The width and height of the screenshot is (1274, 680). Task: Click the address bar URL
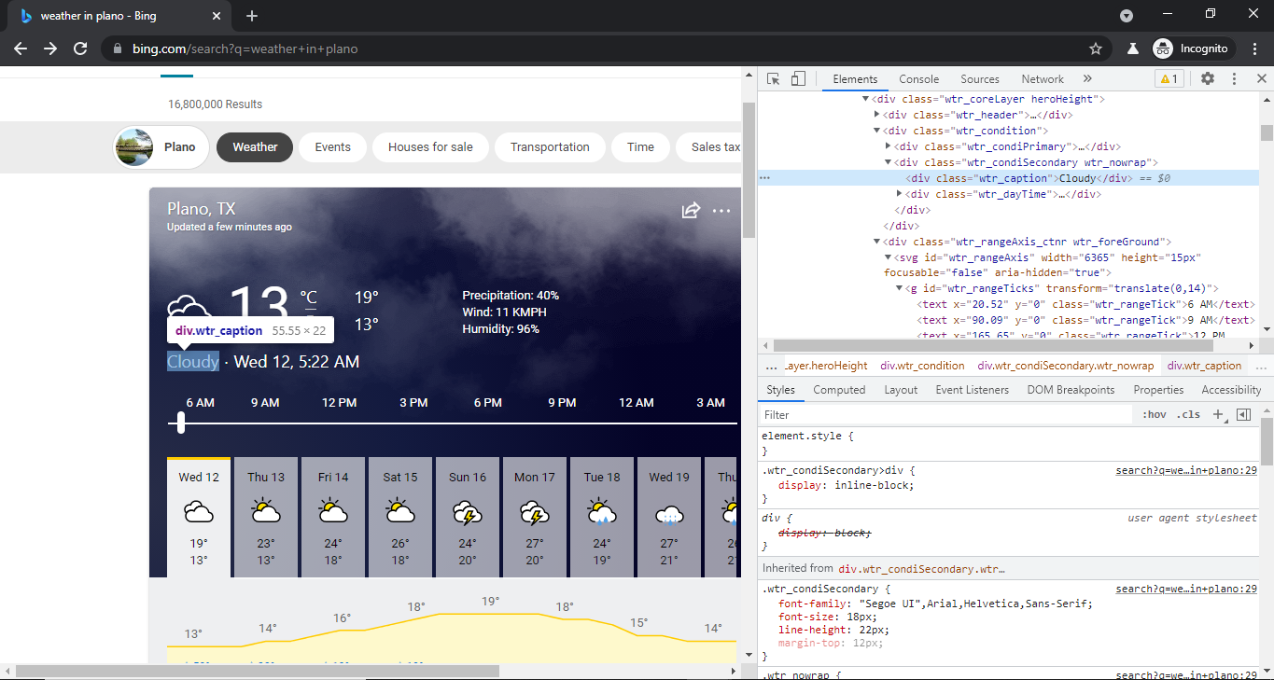click(245, 49)
